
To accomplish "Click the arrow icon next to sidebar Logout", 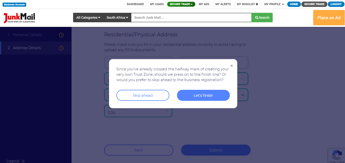I will click(x=23, y=161).
